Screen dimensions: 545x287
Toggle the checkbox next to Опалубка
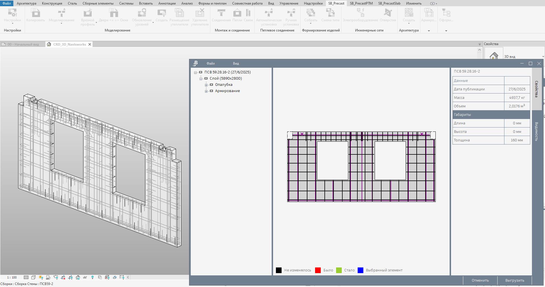click(211, 85)
